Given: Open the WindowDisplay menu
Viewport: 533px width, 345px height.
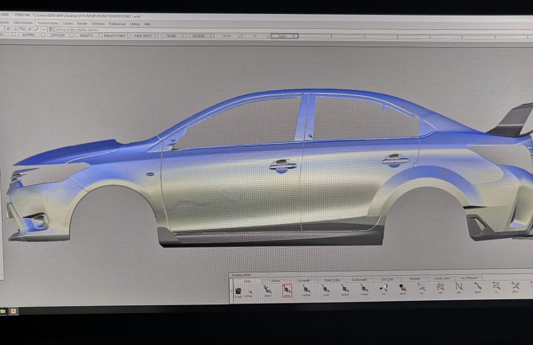Looking at the screenshot, I should pos(48,23).
